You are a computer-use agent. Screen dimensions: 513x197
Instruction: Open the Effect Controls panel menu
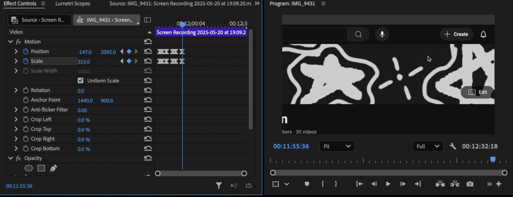(x=43, y=4)
